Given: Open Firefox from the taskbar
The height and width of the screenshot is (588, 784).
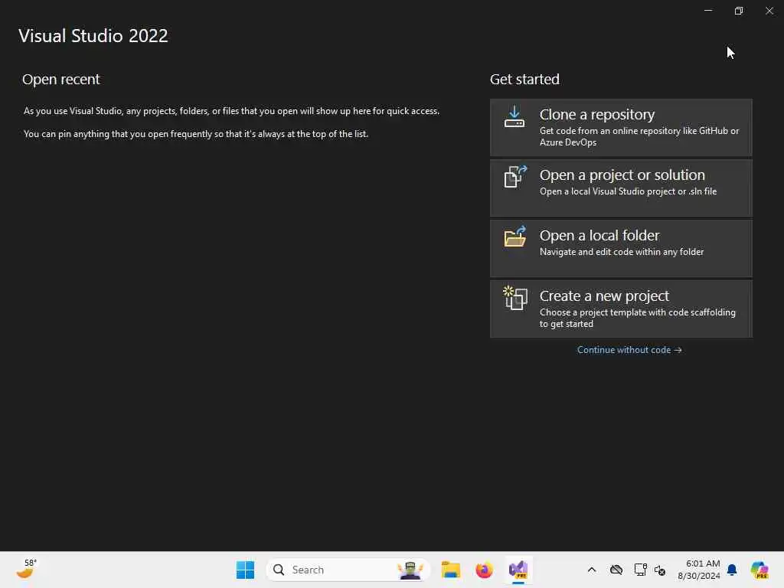Looking at the screenshot, I should pos(484,570).
